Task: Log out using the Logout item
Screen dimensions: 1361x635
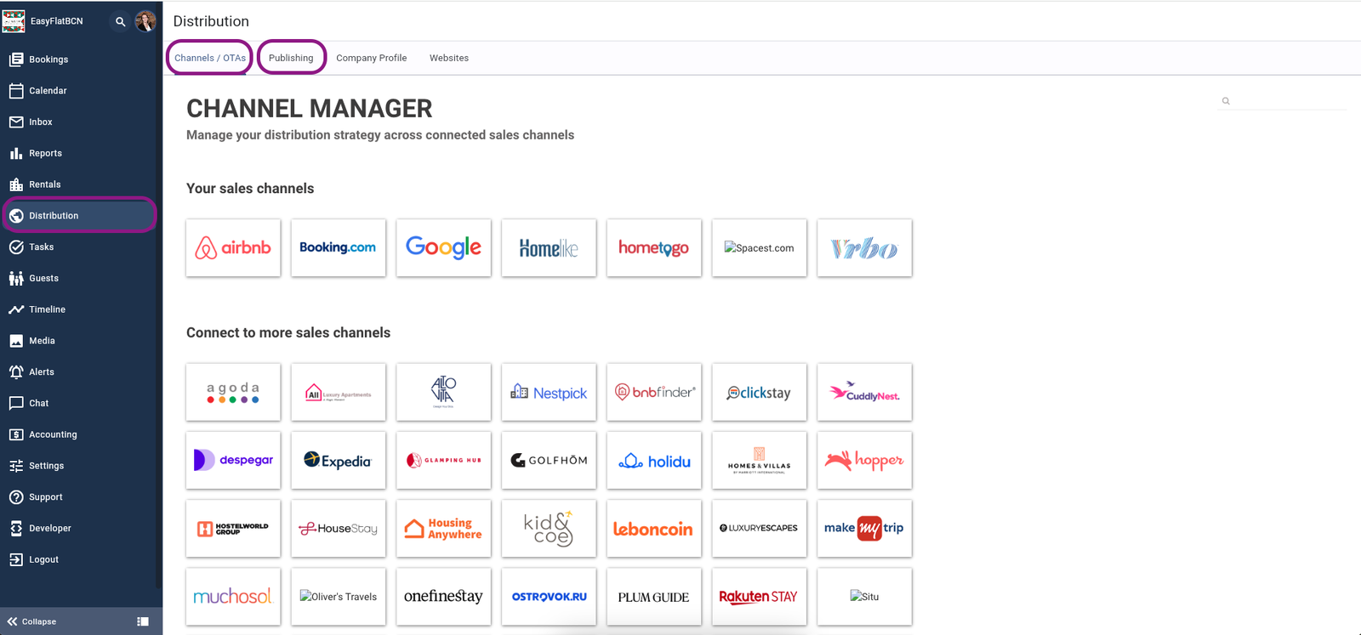Action: pos(43,559)
